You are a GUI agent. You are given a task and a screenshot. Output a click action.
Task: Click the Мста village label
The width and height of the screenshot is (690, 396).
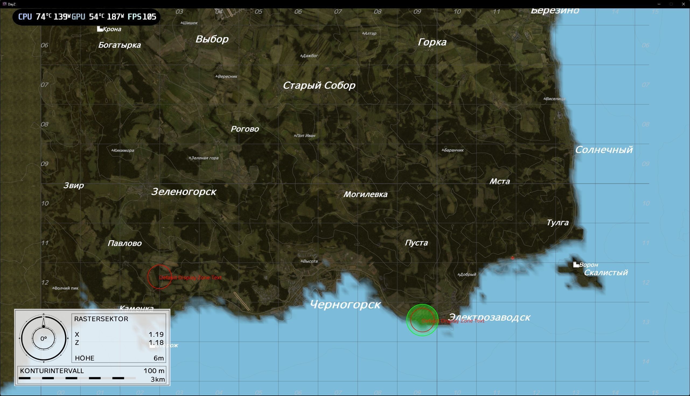coord(500,181)
